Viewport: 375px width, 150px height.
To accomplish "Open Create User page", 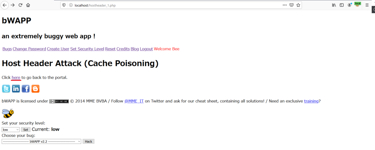I will [x=58, y=49].
